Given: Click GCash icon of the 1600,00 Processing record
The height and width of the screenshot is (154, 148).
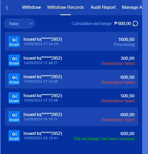Looking at the screenshot, I should pyautogui.click(x=14, y=41).
